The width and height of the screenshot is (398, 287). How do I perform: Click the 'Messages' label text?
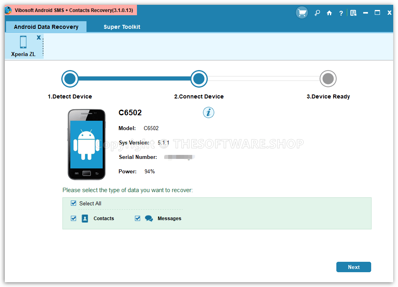tap(169, 218)
